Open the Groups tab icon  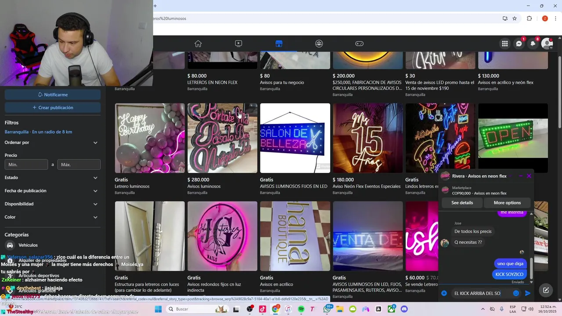pos(319,43)
